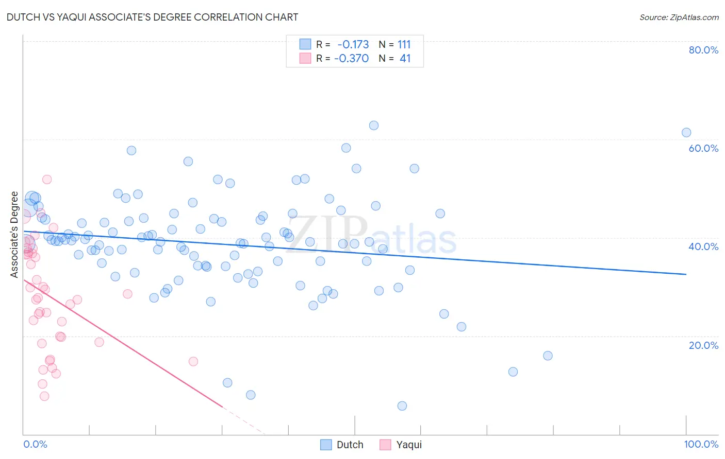
Task: Click the 40.0% y-axis label
Action: point(703,246)
